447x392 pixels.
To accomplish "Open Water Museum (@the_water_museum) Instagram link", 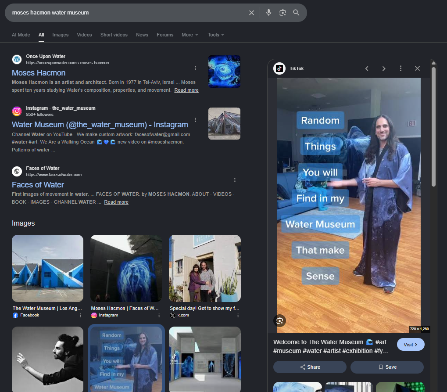I will coord(100,125).
